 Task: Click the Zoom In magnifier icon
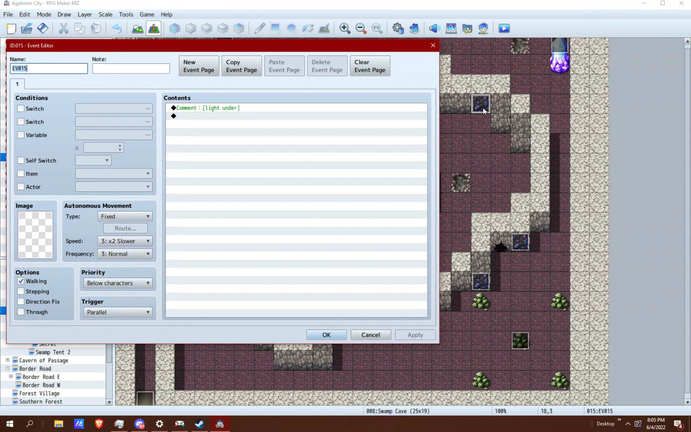[345, 29]
